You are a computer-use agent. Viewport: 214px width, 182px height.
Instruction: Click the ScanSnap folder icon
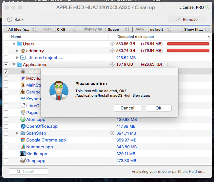point(23,133)
